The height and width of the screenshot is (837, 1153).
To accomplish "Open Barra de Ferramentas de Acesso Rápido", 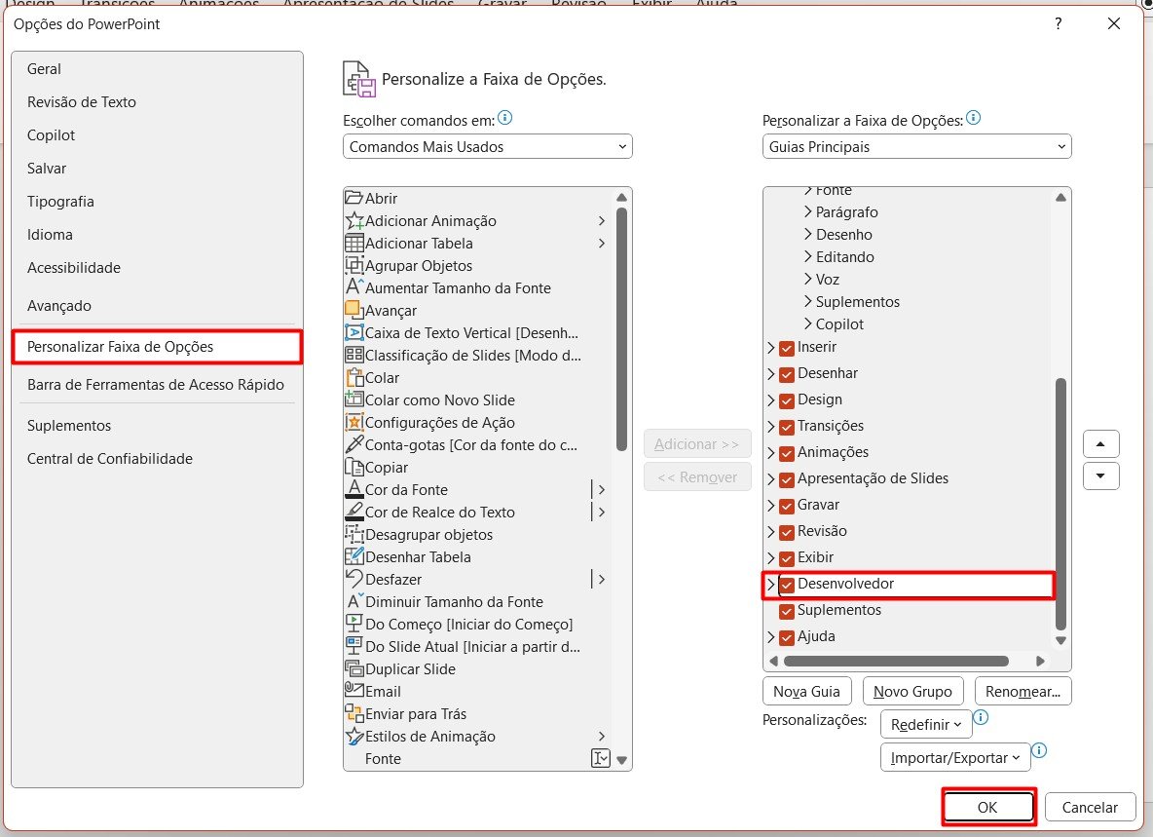I will coord(157,384).
